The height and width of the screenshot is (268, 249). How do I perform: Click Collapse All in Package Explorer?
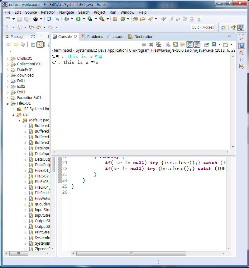click(33, 45)
